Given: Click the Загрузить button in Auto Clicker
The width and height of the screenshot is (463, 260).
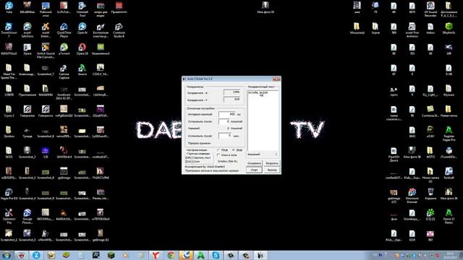Looking at the screenshot, I should click(x=272, y=163).
